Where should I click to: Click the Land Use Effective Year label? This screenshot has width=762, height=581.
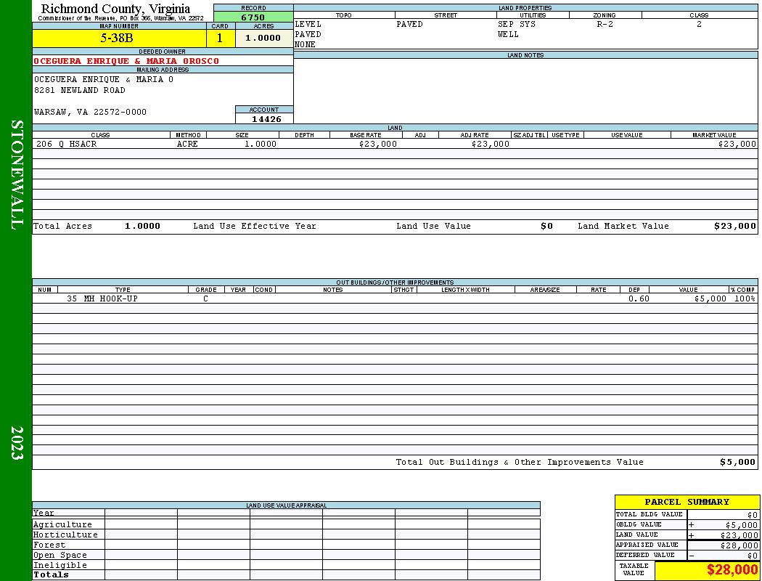coord(254,226)
